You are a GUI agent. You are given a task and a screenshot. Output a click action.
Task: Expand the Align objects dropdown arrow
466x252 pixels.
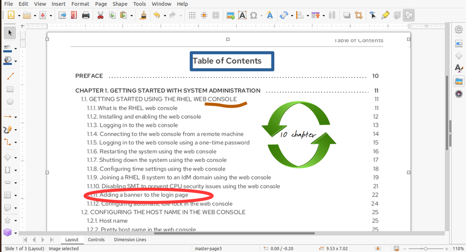[x=308, y=15]
